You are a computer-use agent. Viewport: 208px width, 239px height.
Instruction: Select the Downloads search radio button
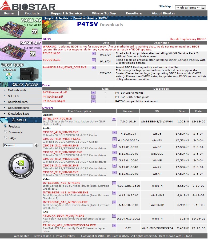pos(5,132)
